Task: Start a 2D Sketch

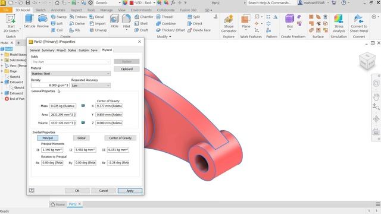Action: (11, 24)
